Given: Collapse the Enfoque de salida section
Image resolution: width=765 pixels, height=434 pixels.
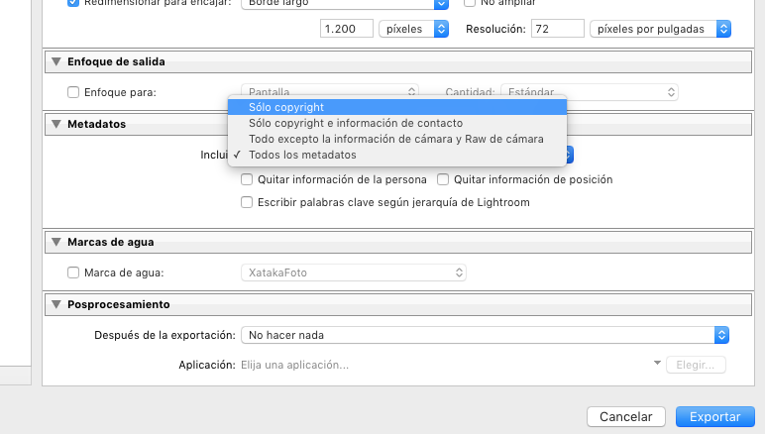Looking at the screenshot, I should 56,61.
